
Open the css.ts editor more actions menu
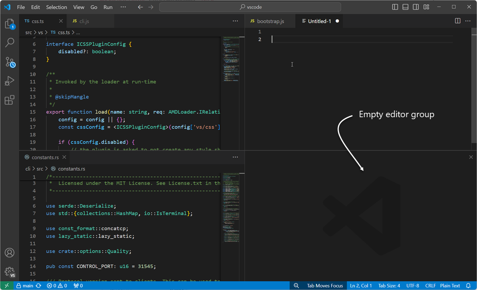[x=235, y=21]
